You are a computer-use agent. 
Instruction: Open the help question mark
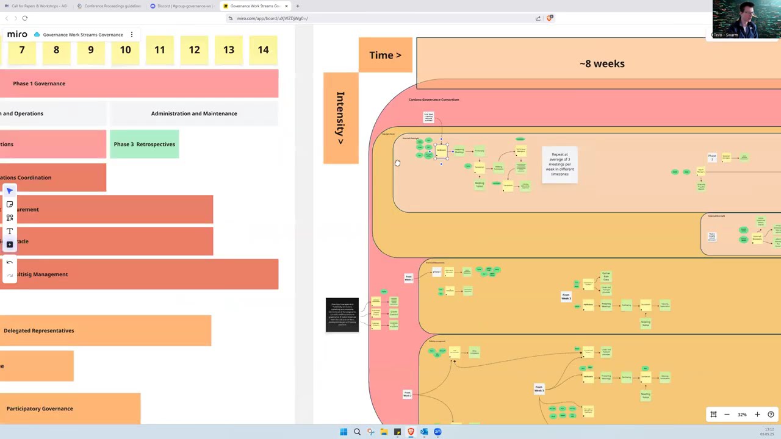click(771, 415)
